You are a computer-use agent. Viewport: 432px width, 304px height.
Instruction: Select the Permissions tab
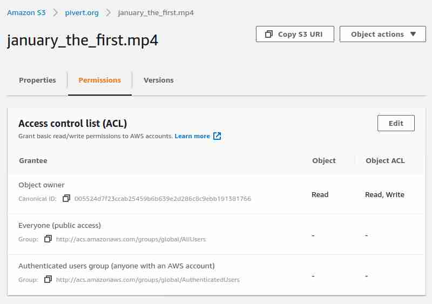click(100, 80)
